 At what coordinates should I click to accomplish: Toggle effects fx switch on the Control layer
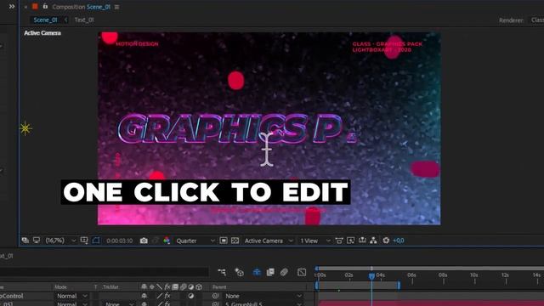coord(167,296)
